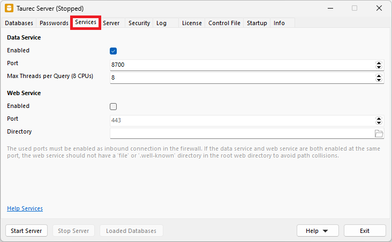Decrease Max Threads per Query value
This screenshot has width=392, height=242.
coord(379,80)
